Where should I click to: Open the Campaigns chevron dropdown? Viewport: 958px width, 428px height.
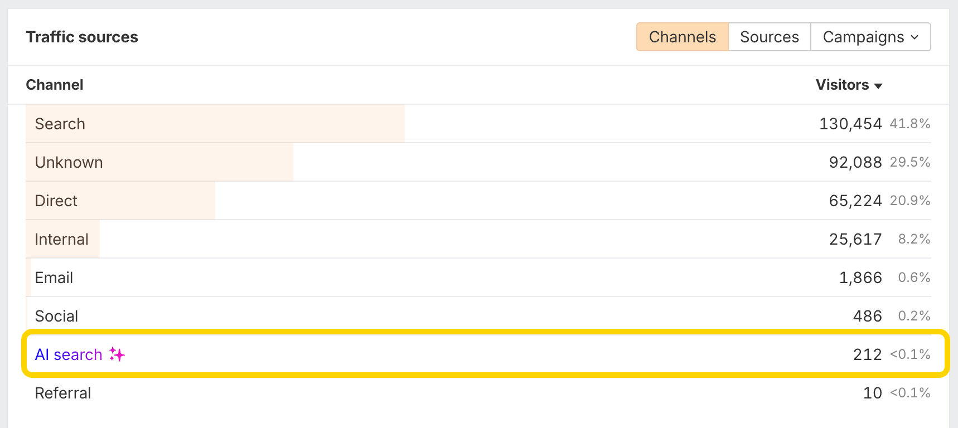click(x=915, y=37)
